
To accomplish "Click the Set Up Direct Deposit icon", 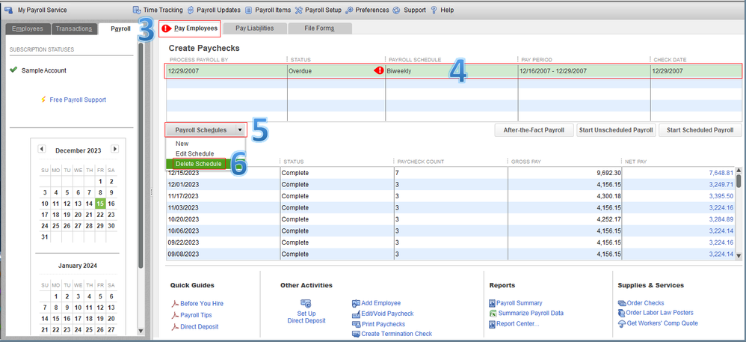I will point(306,303).
